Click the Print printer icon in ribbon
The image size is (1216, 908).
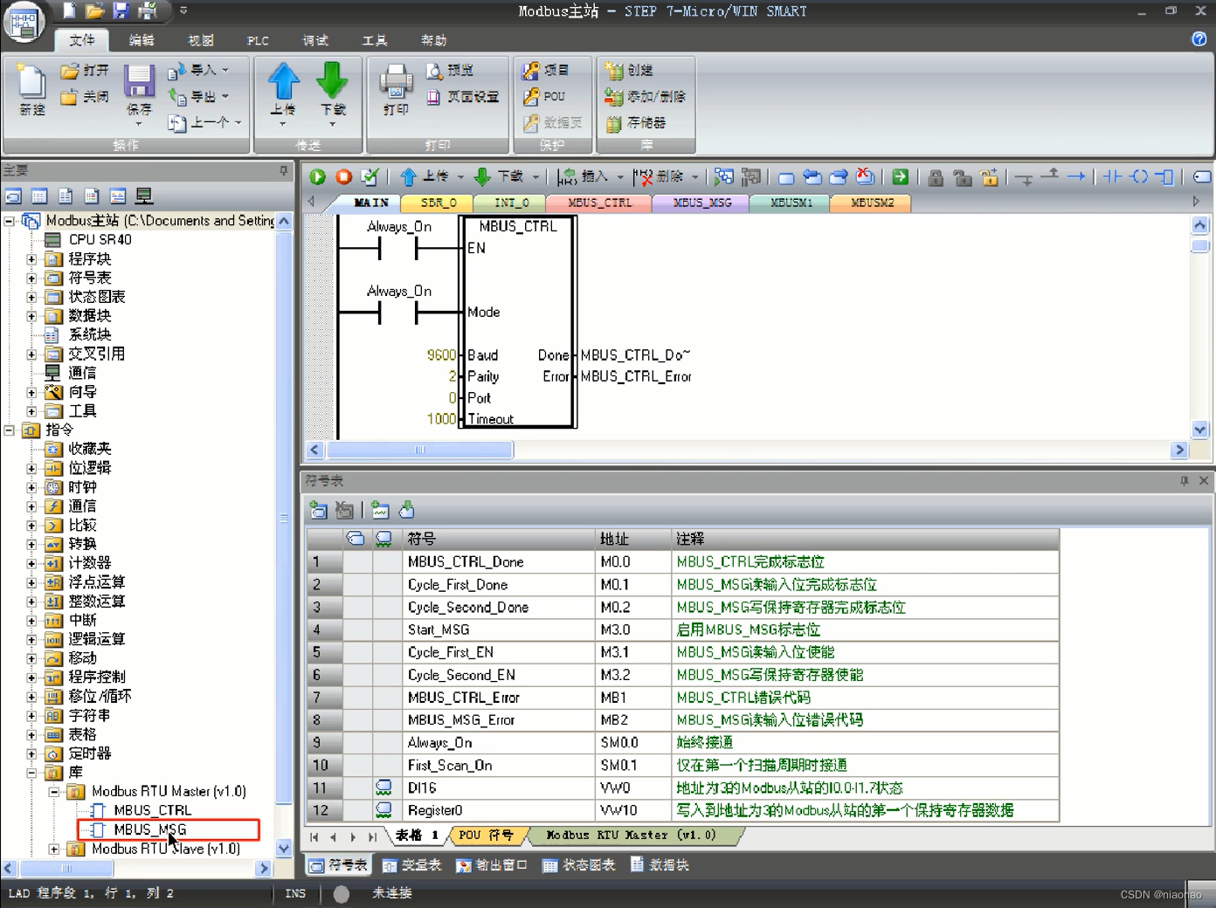point(396,81)
